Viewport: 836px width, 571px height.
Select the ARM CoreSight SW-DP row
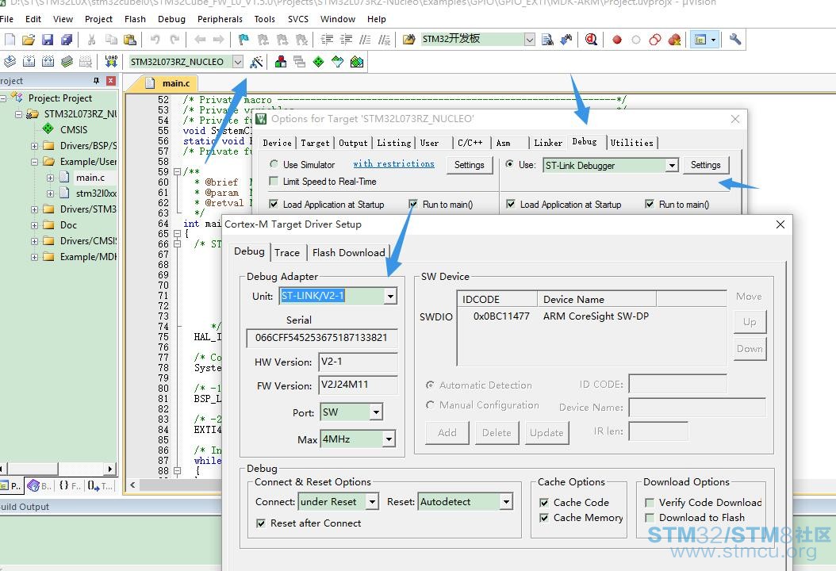tap(592, 316)
